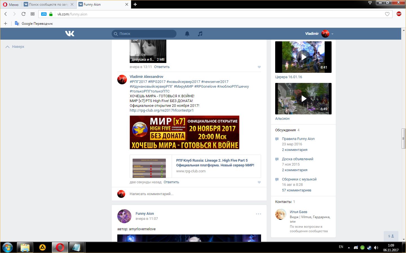The width and height of the screenshot is (406, 253).
Task: Focus the VK Поиск search field
Action: point(144,34)
